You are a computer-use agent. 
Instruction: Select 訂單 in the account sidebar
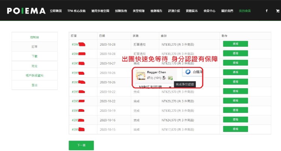click(34, 47)
